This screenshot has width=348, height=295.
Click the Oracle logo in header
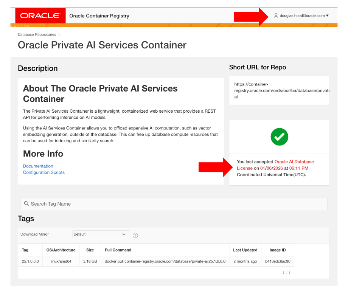pos(40,16)
